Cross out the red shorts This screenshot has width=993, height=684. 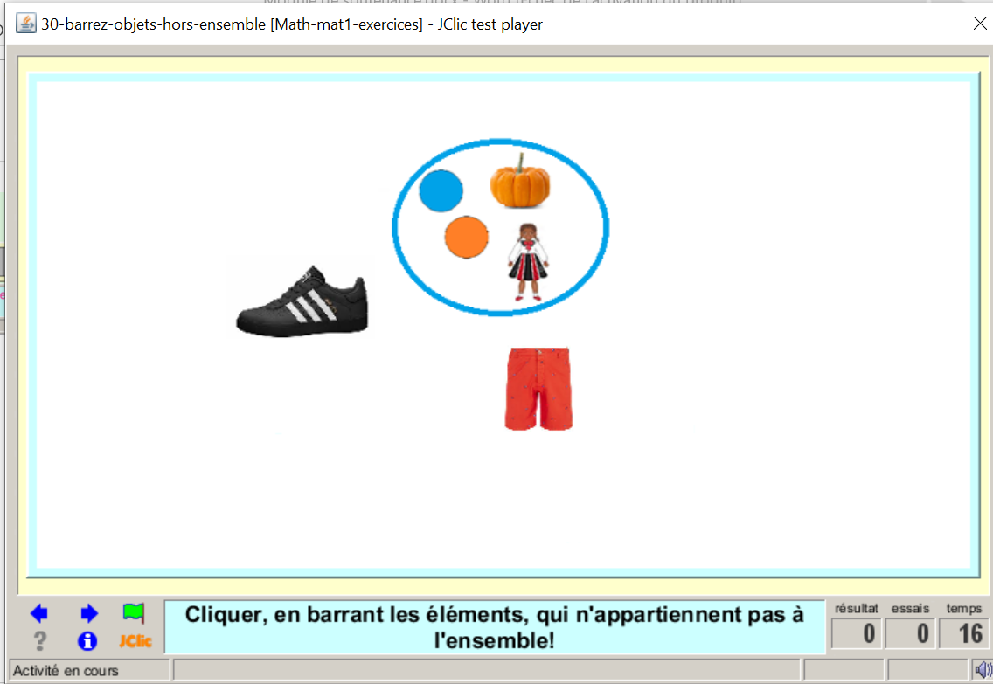538,389
